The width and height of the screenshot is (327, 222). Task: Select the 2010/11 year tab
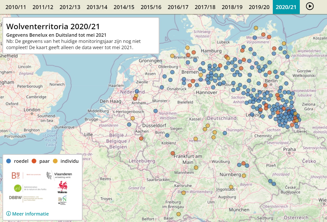[16, 7]
